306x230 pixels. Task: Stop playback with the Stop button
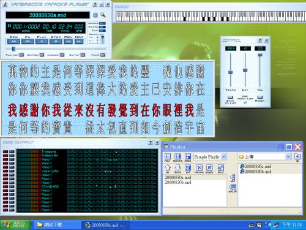tap(56, 42)
